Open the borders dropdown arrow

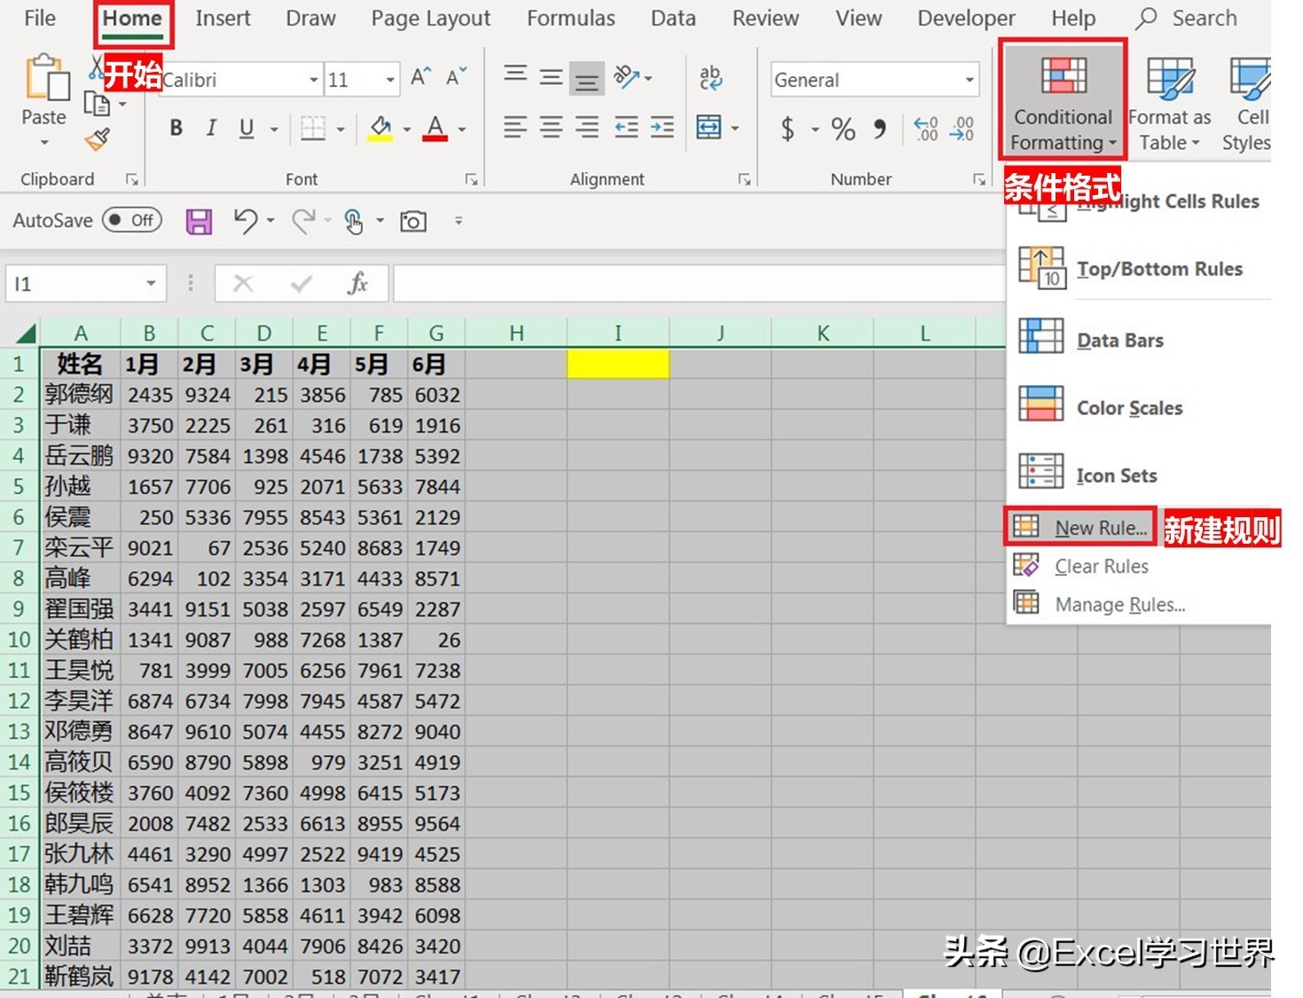[341, 130]
